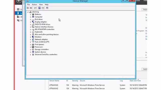The height and width of the screenshot is (90, 161).
Task: Select the System devices category icon
Action: 33,52
